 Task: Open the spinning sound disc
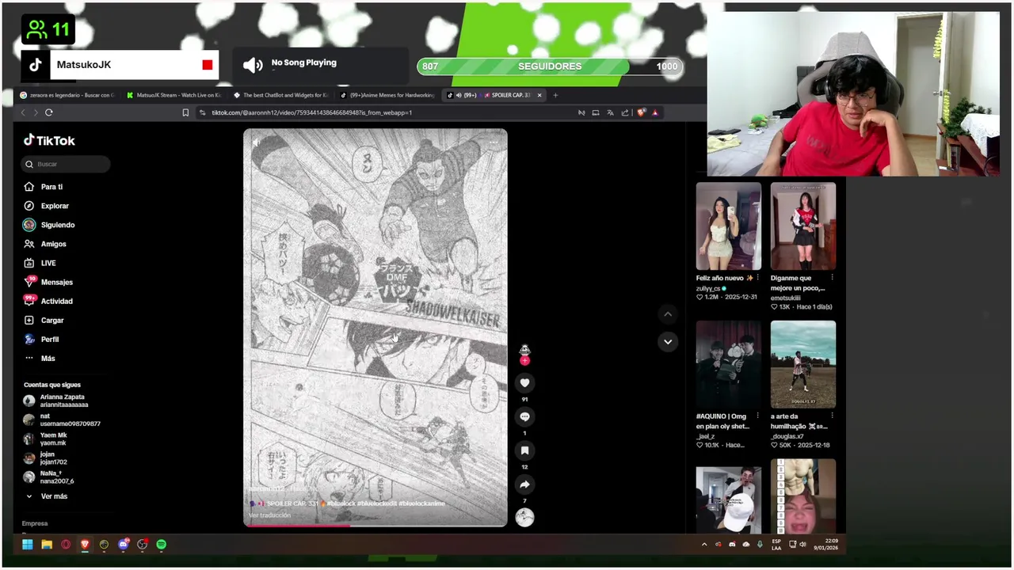coord(524,518)
